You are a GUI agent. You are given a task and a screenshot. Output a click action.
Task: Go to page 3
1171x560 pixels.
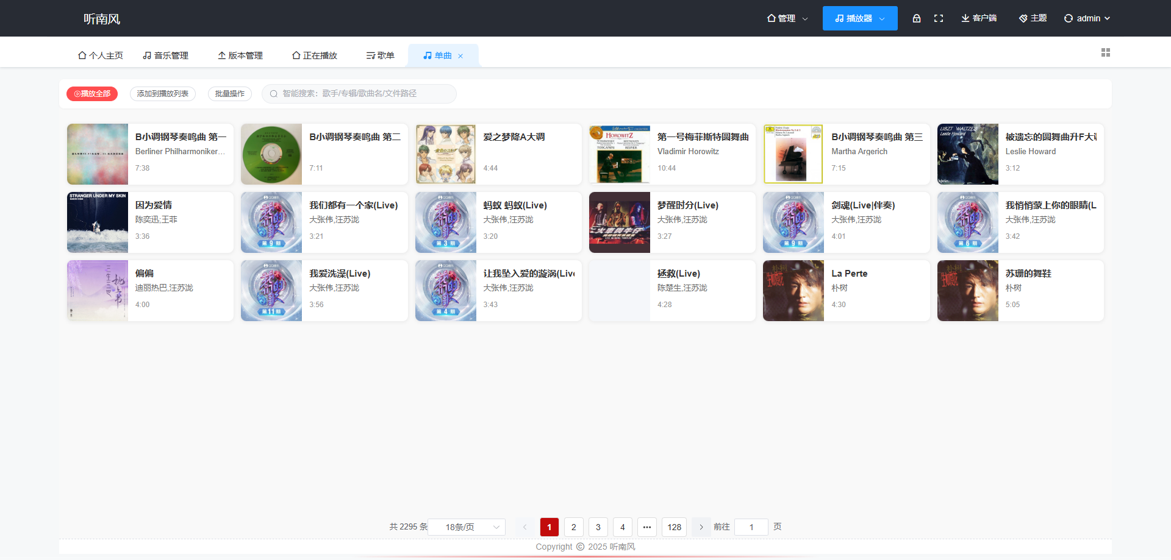click(598, 527)
